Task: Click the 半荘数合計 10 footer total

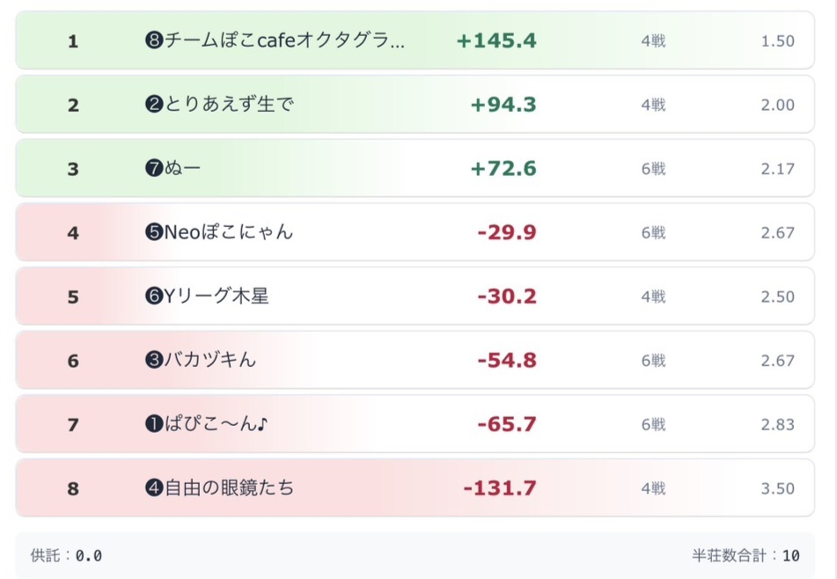Action: (x=745, y=556)
